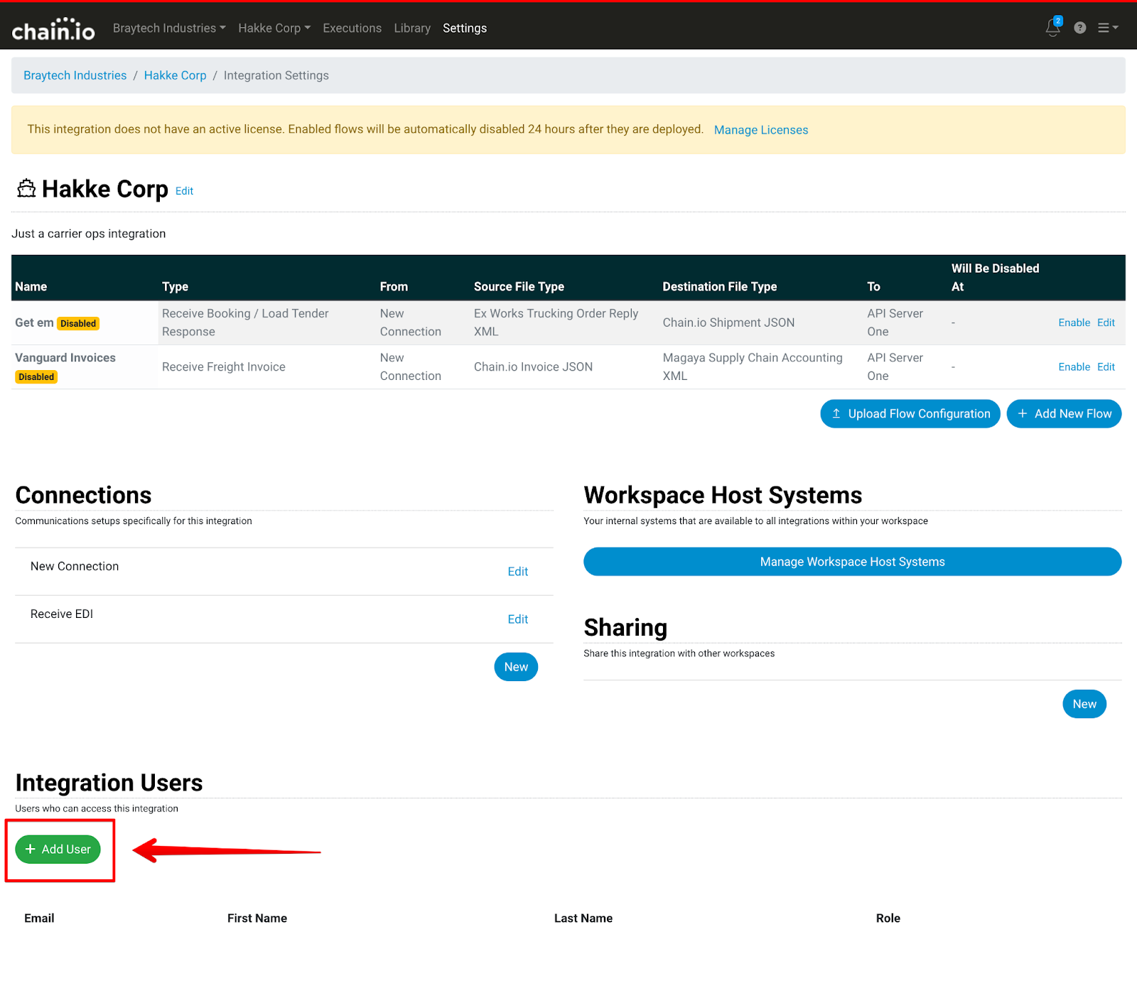Open the hamburger menu dropdown

coord(1108,28)
